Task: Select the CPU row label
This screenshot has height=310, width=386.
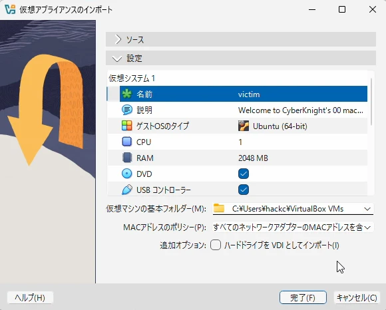Action: tap(144, 142)
